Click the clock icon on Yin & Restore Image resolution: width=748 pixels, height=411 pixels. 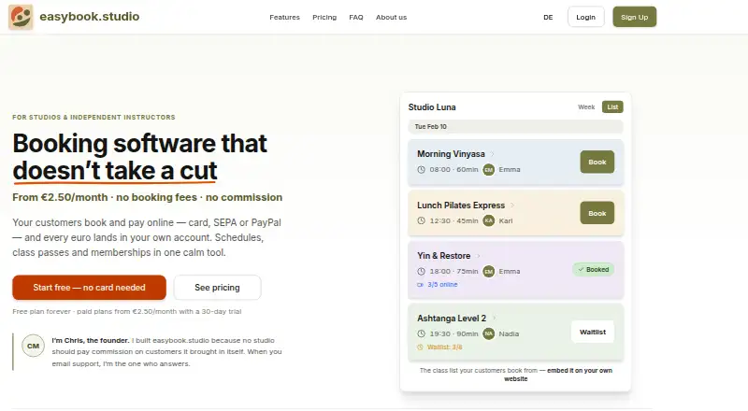[x=422, y=271]
